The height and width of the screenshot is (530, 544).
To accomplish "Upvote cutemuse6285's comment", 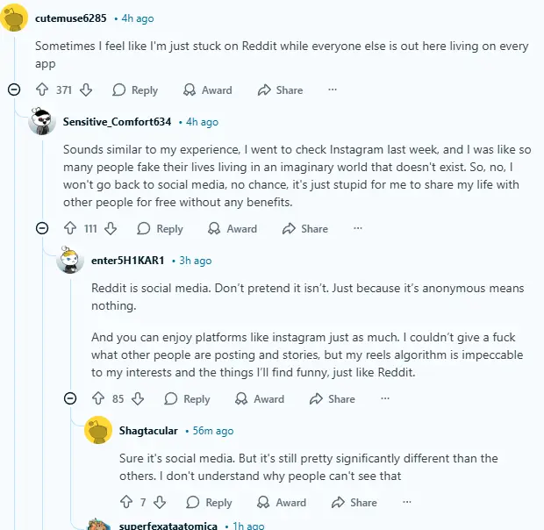I will [42, 90].
